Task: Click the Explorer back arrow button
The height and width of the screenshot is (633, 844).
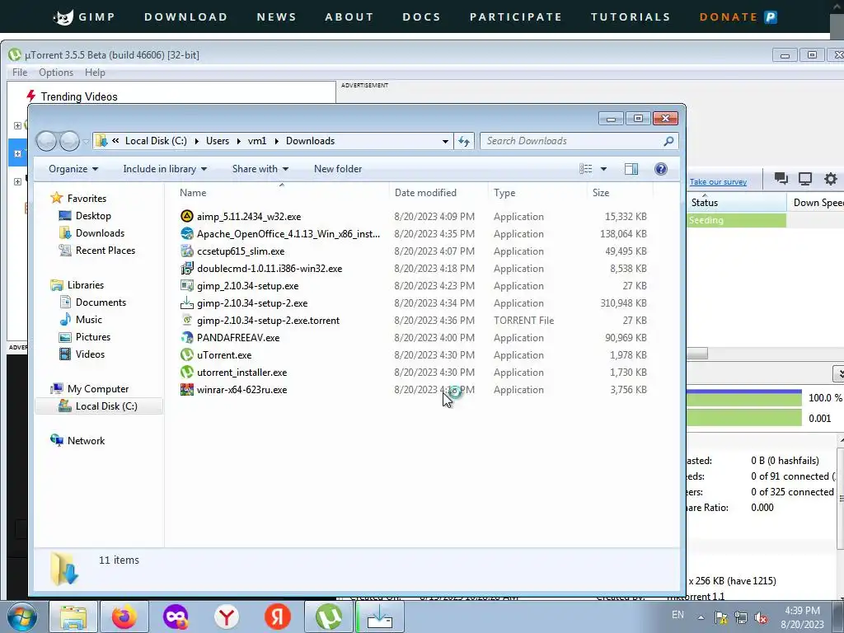Action: [x=47, y=141]
